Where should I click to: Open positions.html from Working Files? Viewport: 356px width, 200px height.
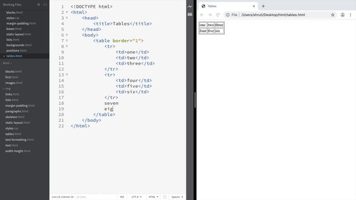tap(16, 51)
